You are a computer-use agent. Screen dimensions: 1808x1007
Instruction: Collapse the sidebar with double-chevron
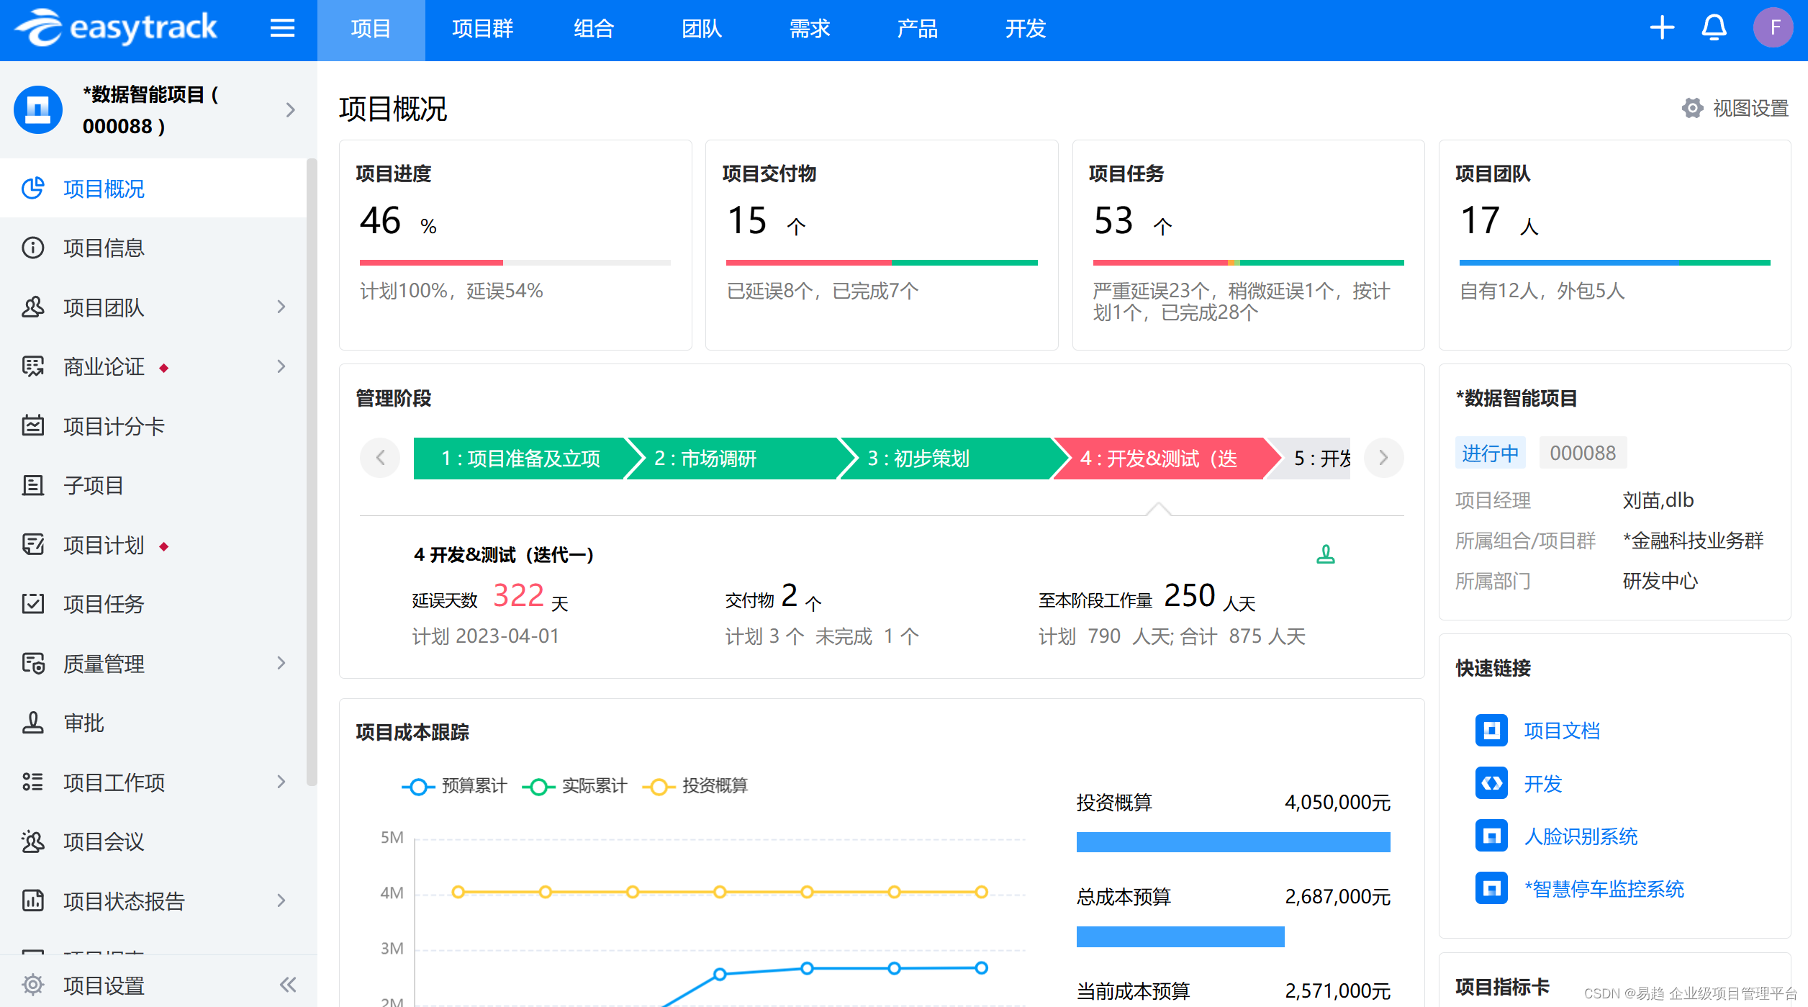coord(288,984)
